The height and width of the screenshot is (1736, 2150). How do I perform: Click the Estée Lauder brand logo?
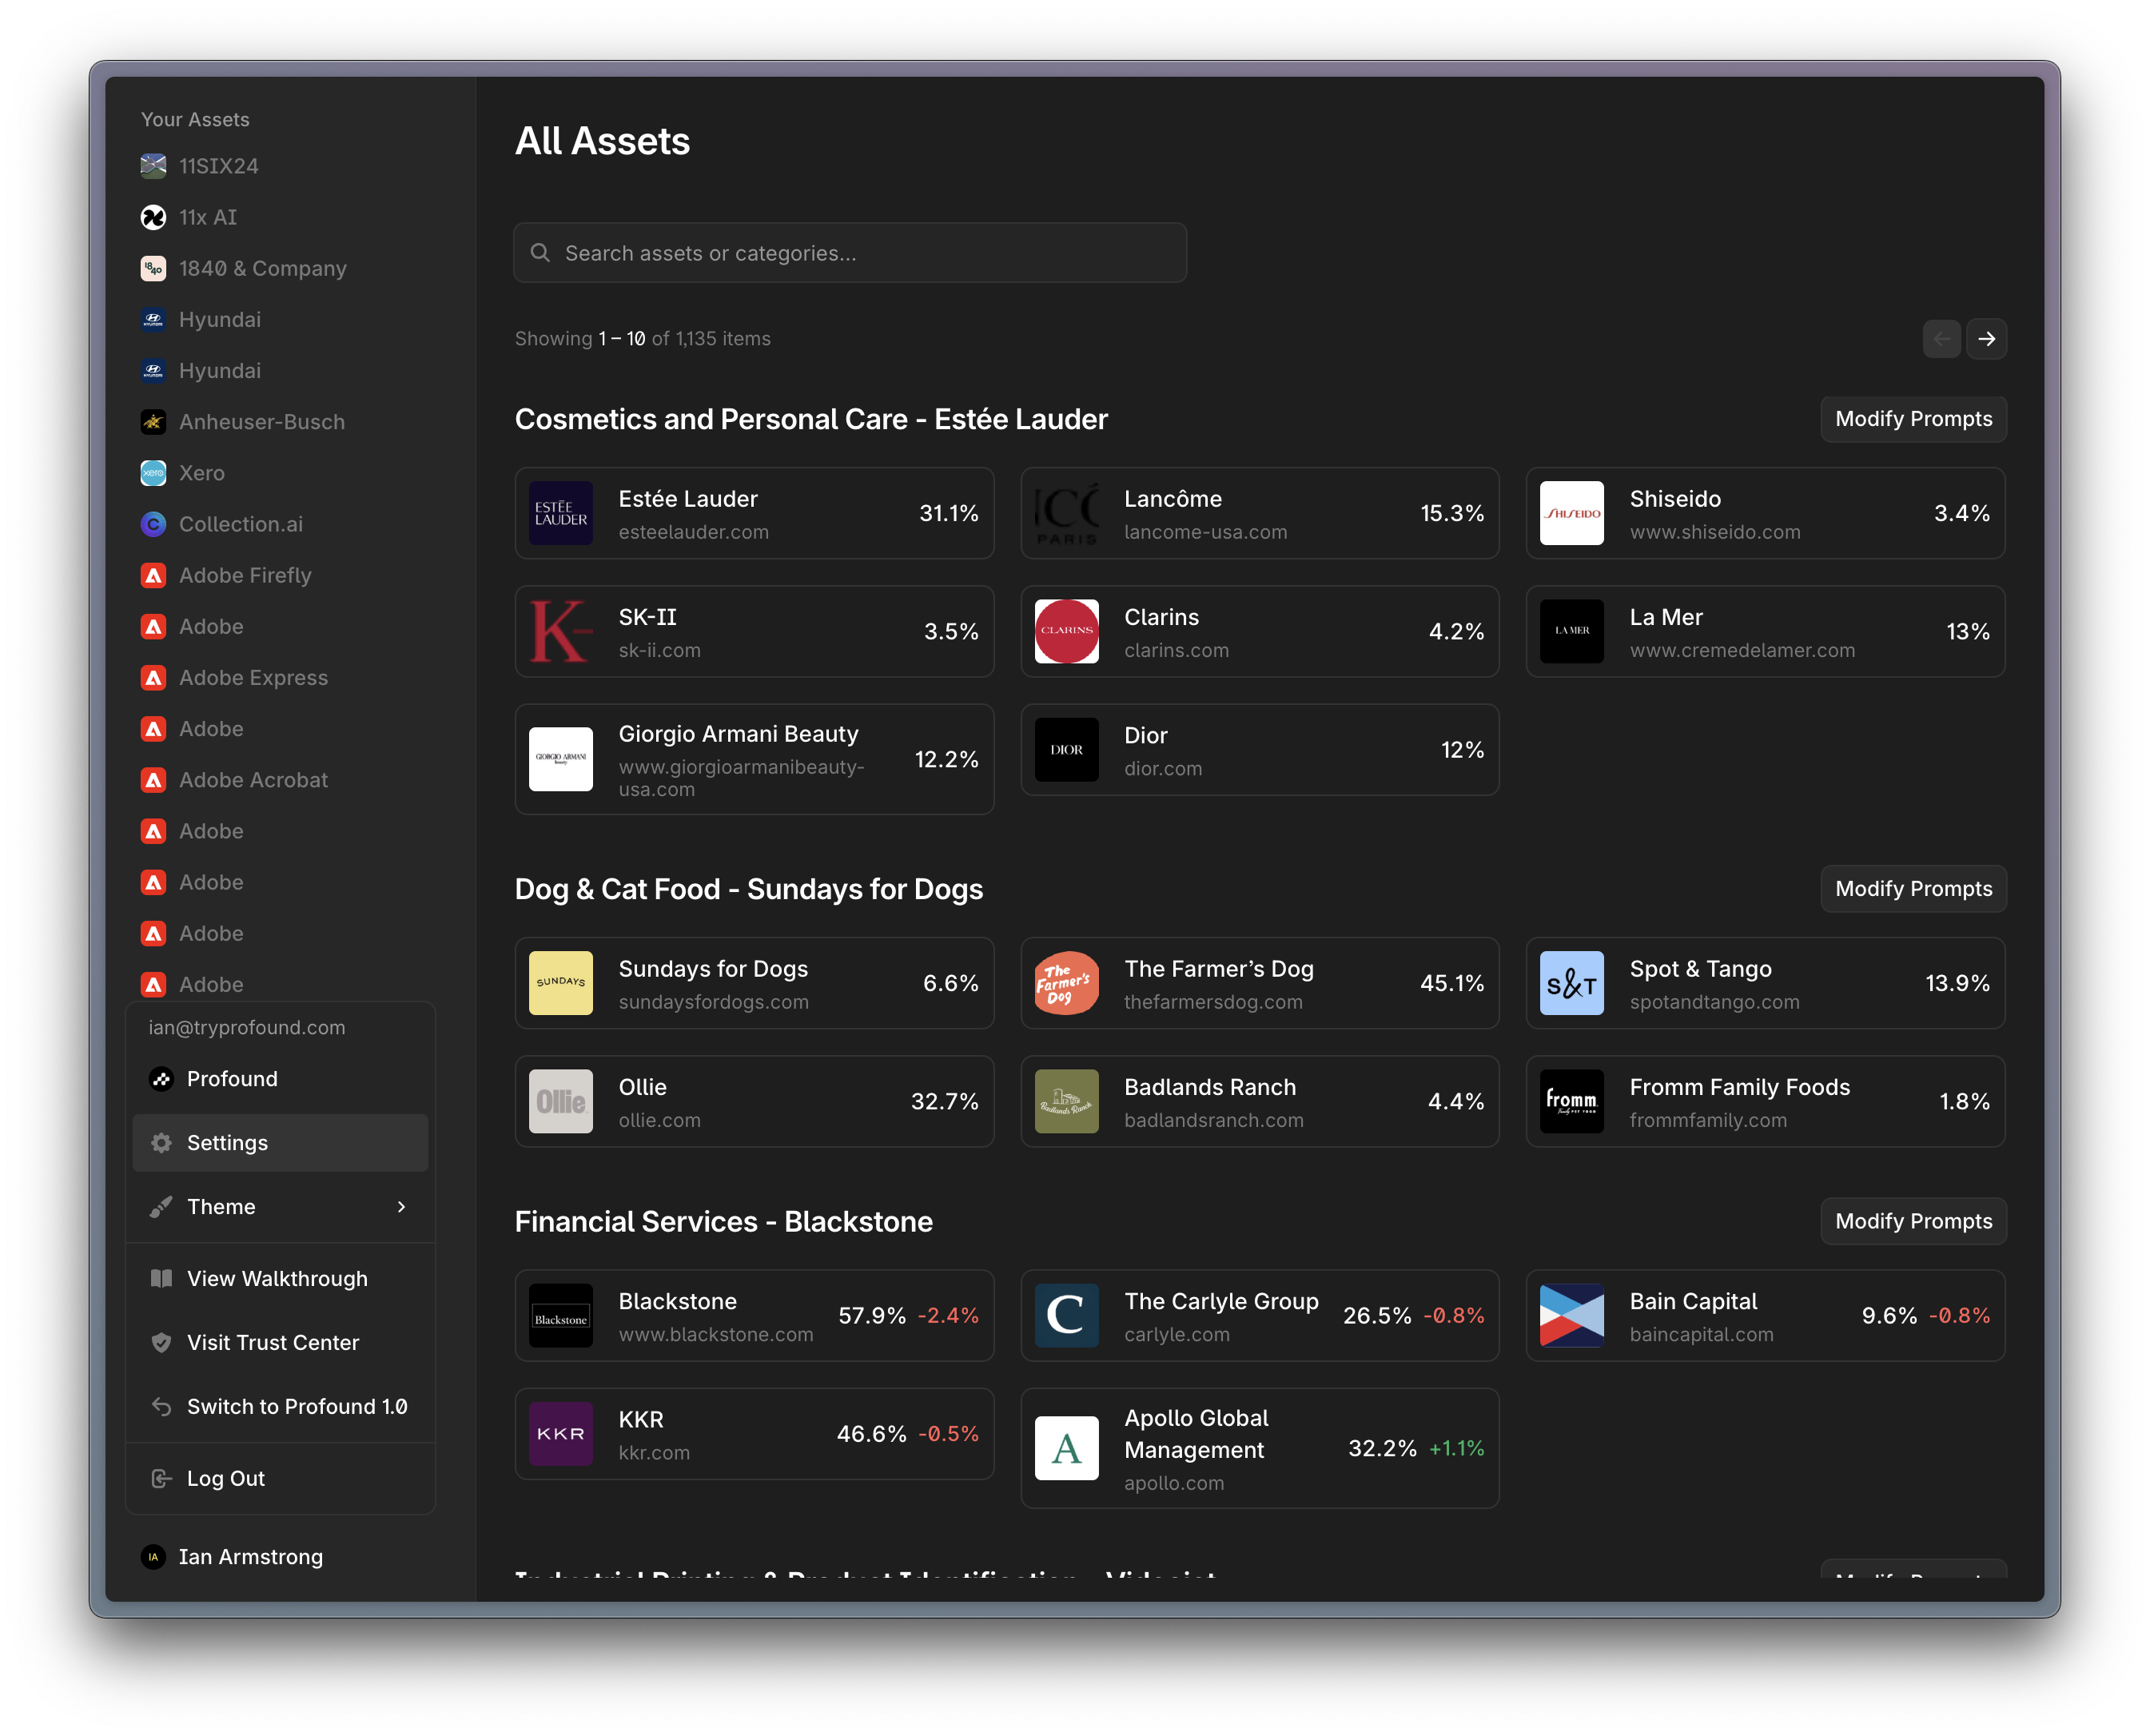tap(561, 513)
